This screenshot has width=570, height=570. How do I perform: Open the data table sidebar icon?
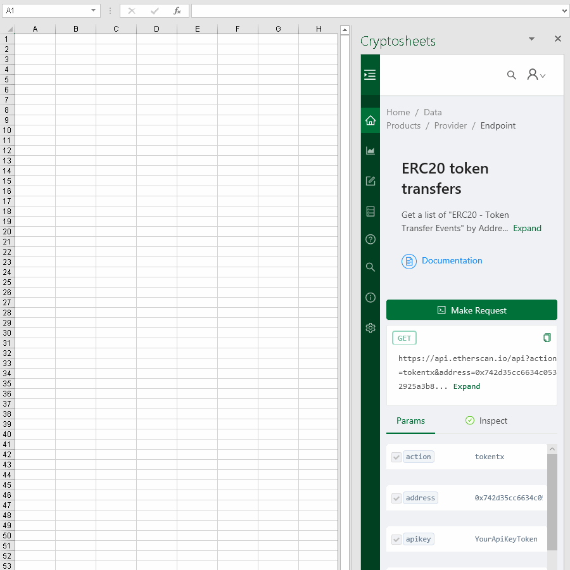pos(370,211)
